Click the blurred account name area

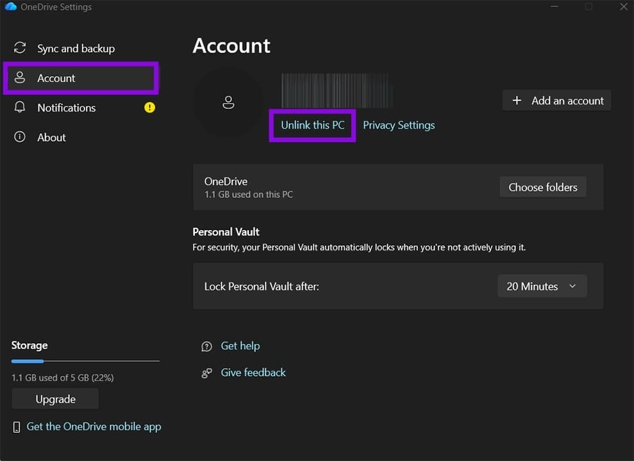[x=337, y=90]
